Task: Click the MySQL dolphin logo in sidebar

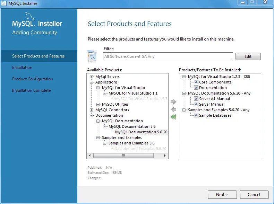Action: (x=30, y=16)
